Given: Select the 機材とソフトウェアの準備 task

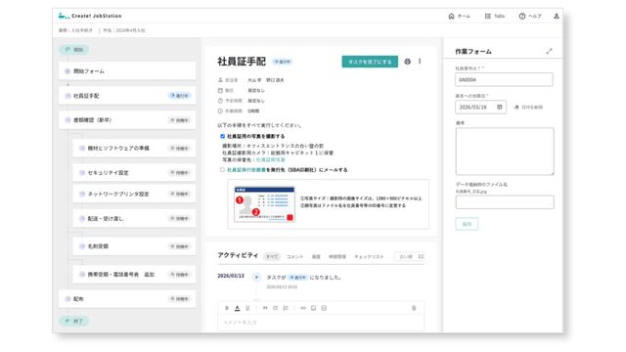Looking at the screenshot, I should click(134, 148).
